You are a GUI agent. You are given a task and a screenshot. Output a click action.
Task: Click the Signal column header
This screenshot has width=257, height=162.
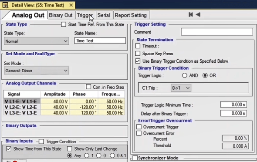[x=22, y=94]
